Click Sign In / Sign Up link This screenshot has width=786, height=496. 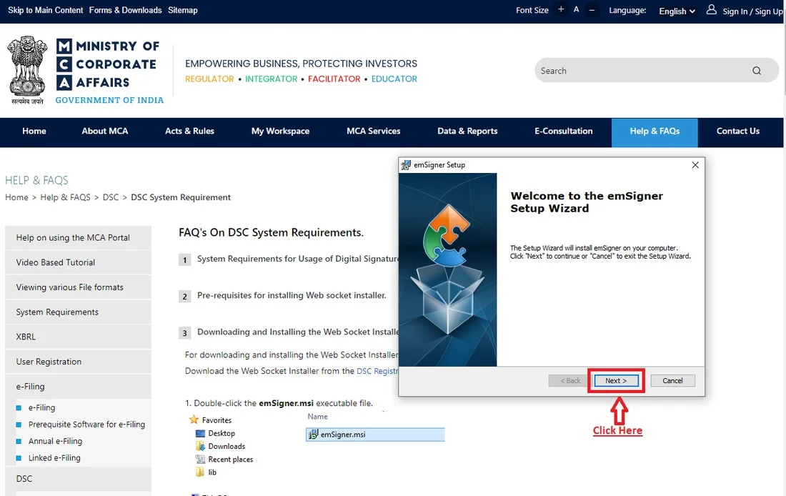(x=752, y=11)
